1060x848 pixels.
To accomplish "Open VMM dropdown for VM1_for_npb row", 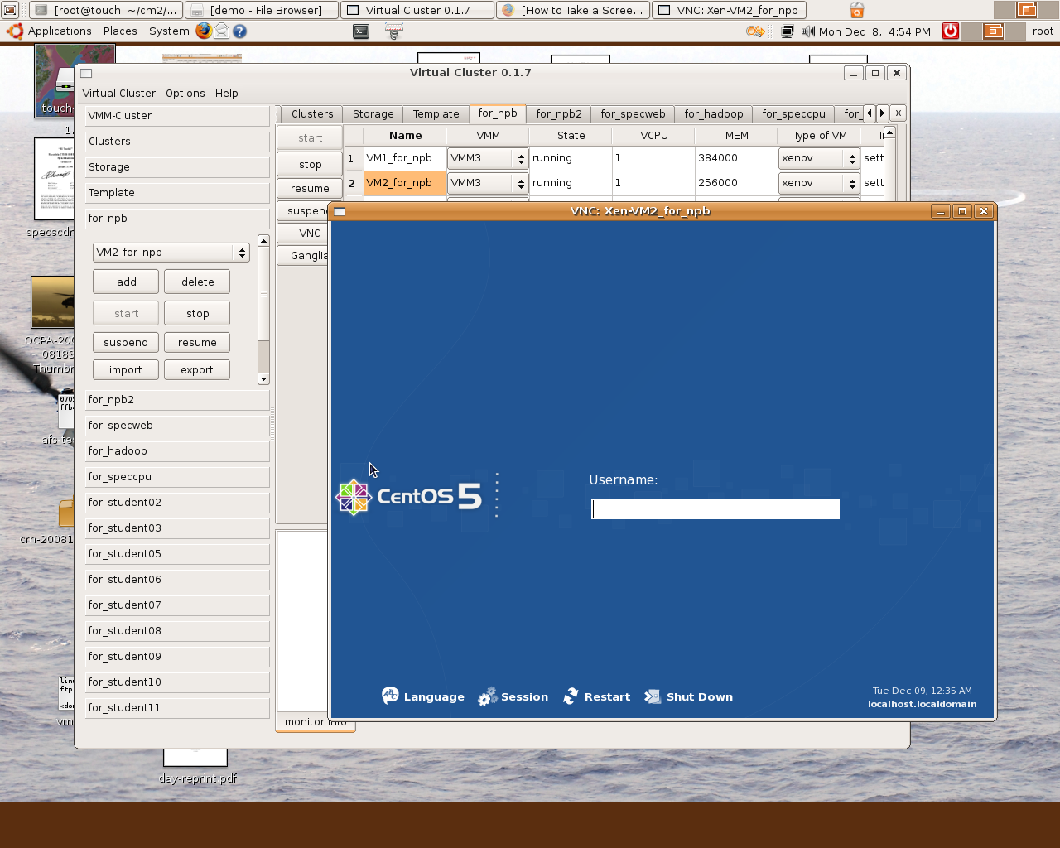I will point(487,158).
